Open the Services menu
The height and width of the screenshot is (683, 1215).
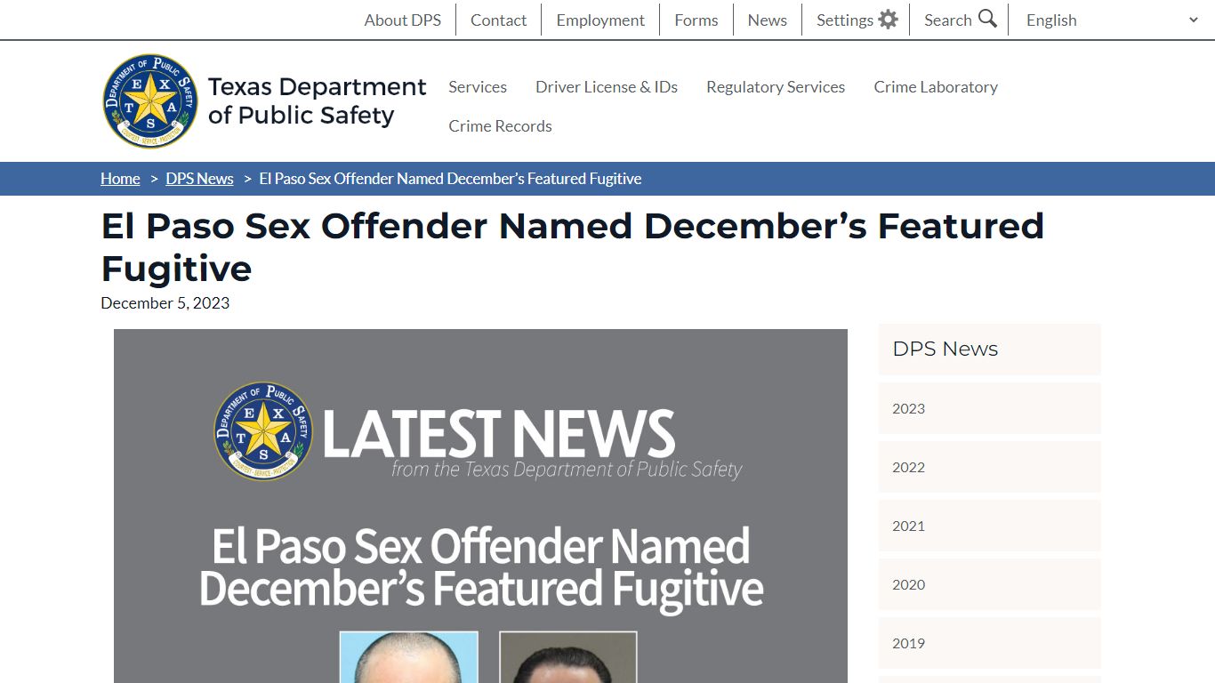[478, 86]
